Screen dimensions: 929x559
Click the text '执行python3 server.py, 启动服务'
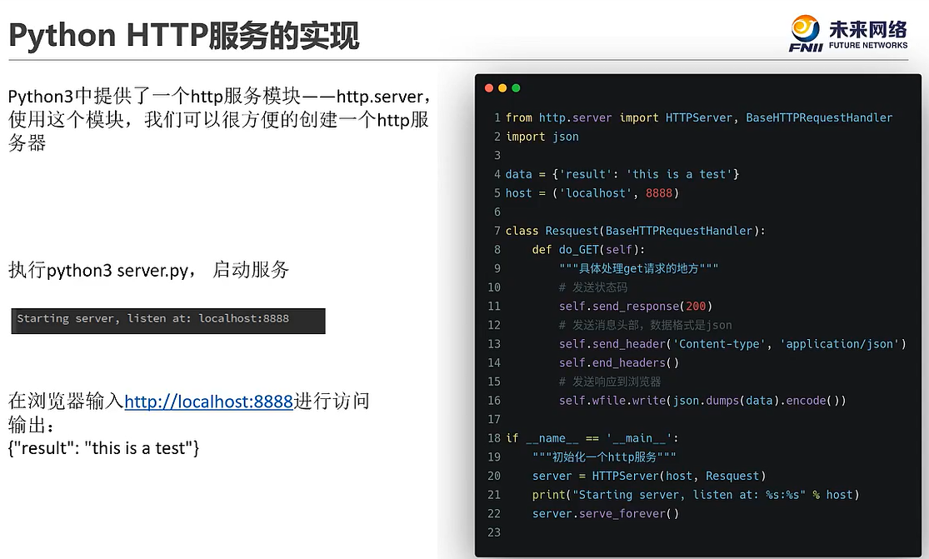(x=148, y=270)
